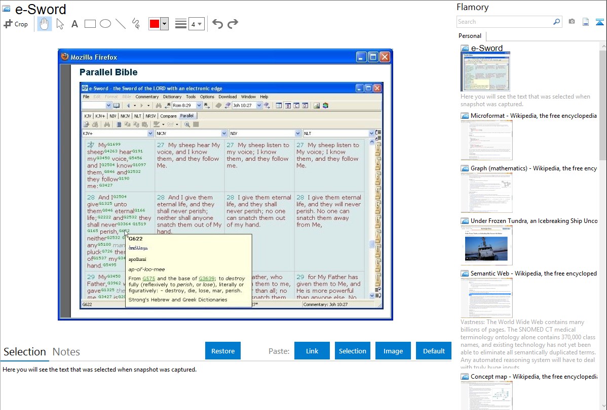Switch to the Notes tab
This screenshot has width=607, height=410.
(x=66, y=352)
